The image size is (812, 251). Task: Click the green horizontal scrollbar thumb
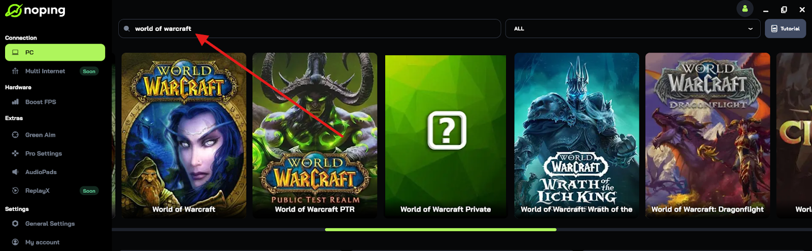click(x=441, y=230)
